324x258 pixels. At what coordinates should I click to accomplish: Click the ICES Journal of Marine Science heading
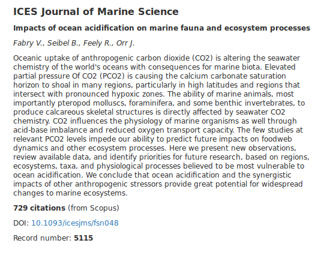click(x=96, y=11)
